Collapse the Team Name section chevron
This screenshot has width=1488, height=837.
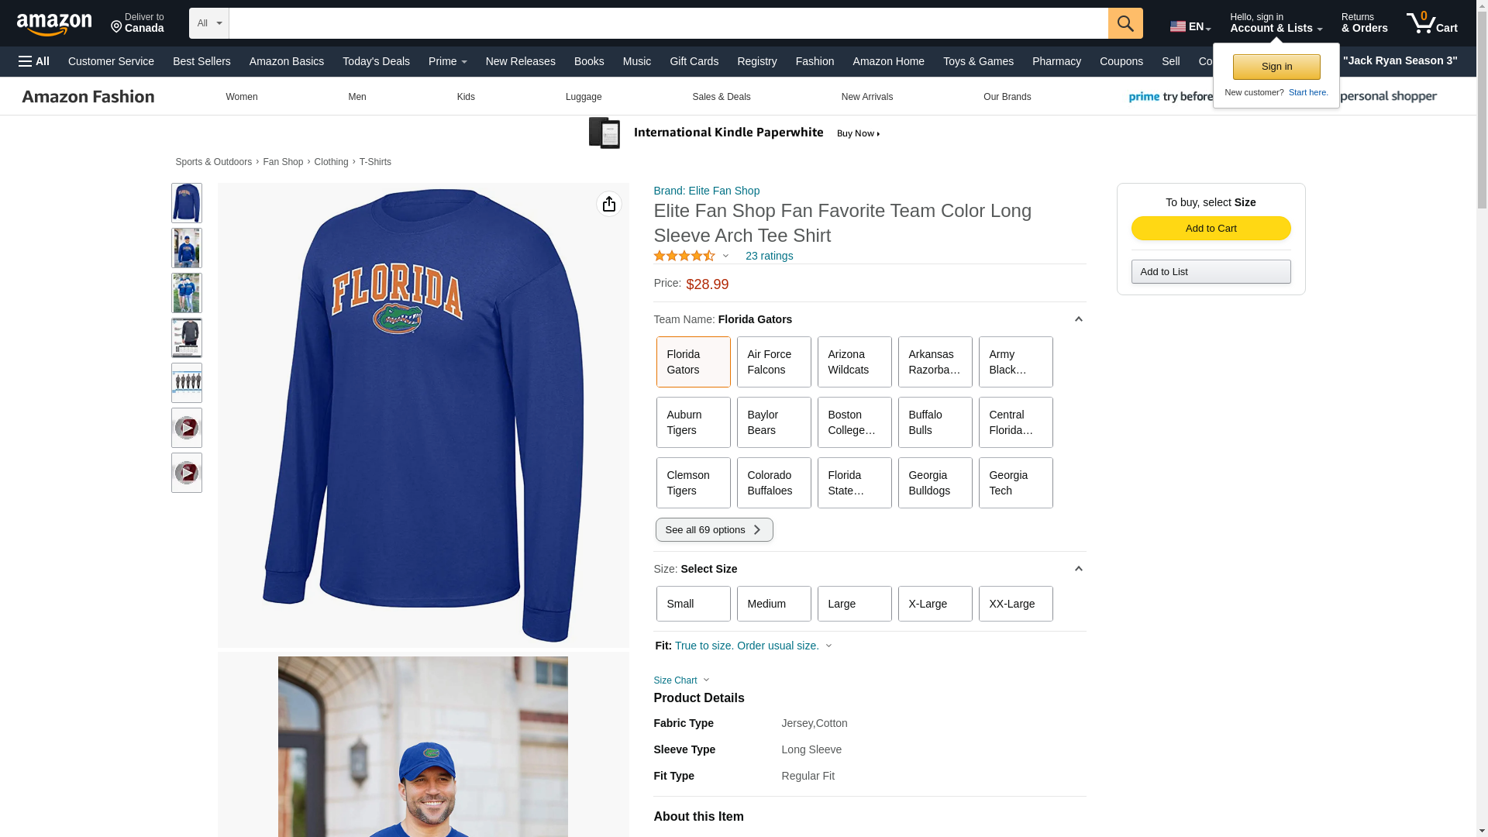(x=1078, y=319)
